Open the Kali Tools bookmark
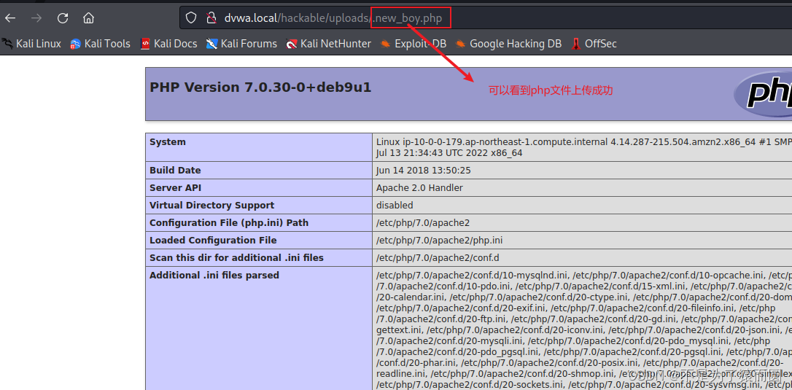 pos(100,44)
